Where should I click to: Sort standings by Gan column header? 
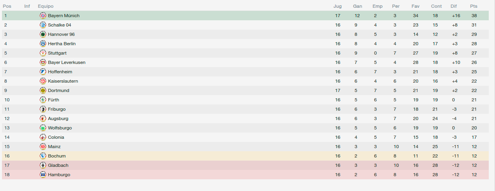357,6
